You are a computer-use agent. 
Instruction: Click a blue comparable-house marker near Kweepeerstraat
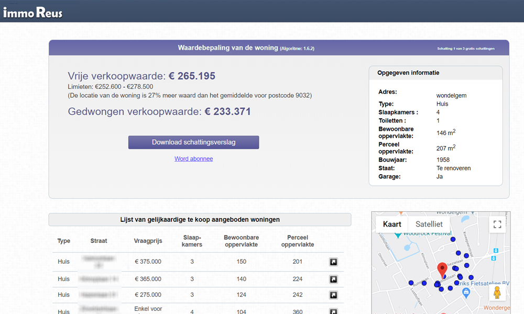point(466,255)
